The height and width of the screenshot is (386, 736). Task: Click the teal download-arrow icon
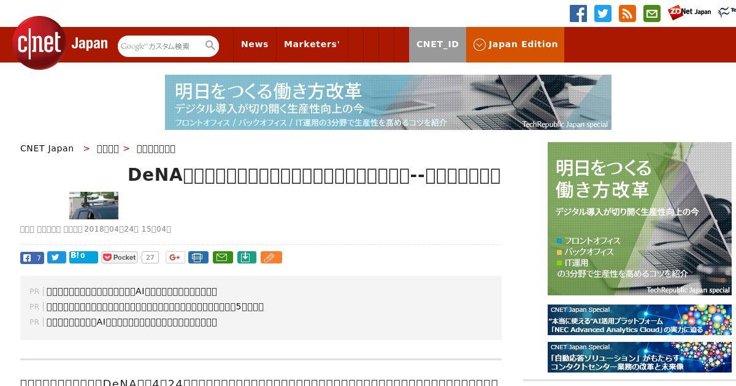click(246, 257)
